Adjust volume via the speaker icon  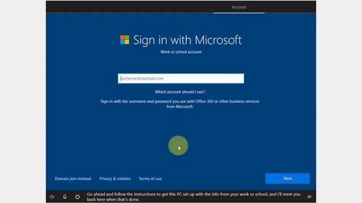309,197
